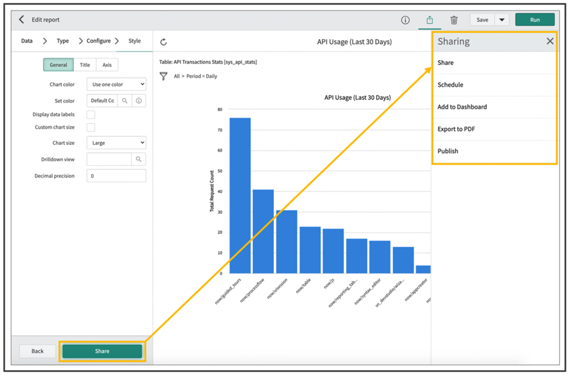Switch to the Axis style tab
Viewport: 569px width, 375px height.
point(107,64)
